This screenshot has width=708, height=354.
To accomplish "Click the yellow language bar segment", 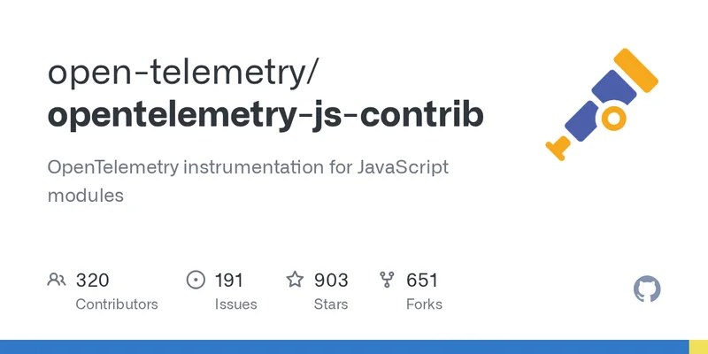I will click(x=698, y=347).
